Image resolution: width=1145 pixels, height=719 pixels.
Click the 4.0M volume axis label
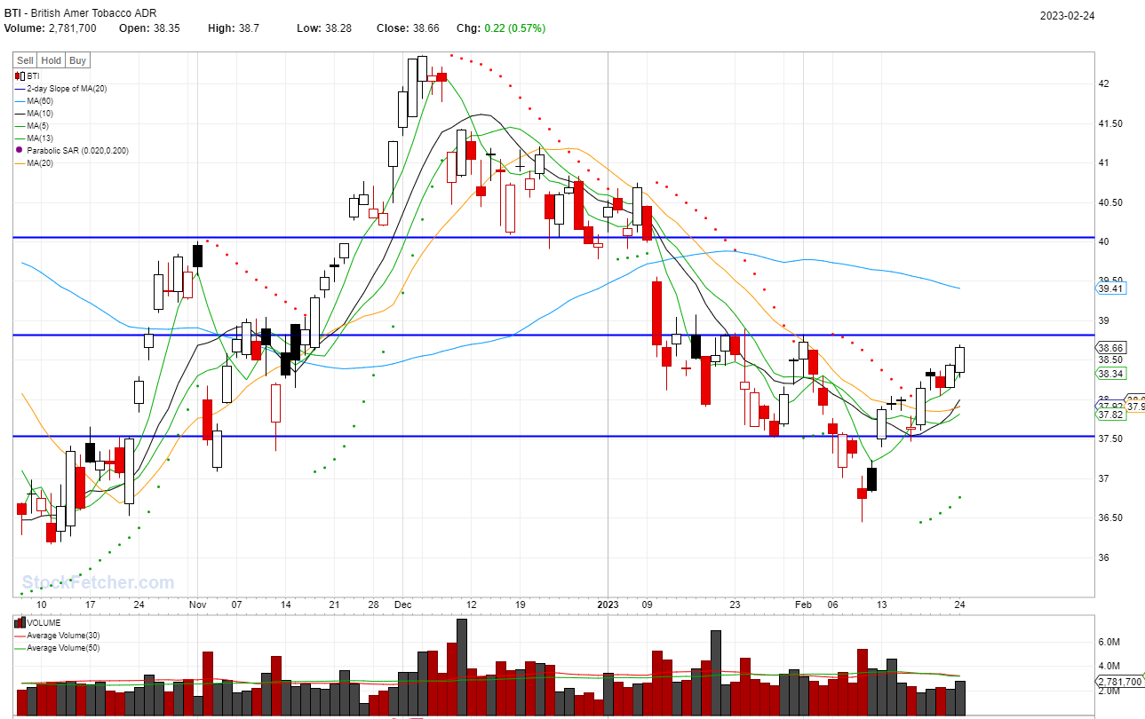coord(1110,666)
